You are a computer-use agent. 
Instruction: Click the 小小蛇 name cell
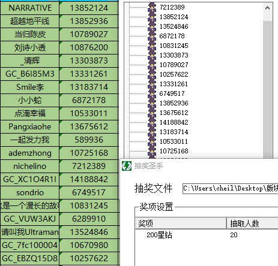point(30,100)
